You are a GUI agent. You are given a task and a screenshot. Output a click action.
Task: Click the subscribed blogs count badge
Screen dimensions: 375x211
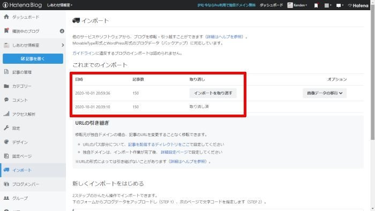pos(62,31)
